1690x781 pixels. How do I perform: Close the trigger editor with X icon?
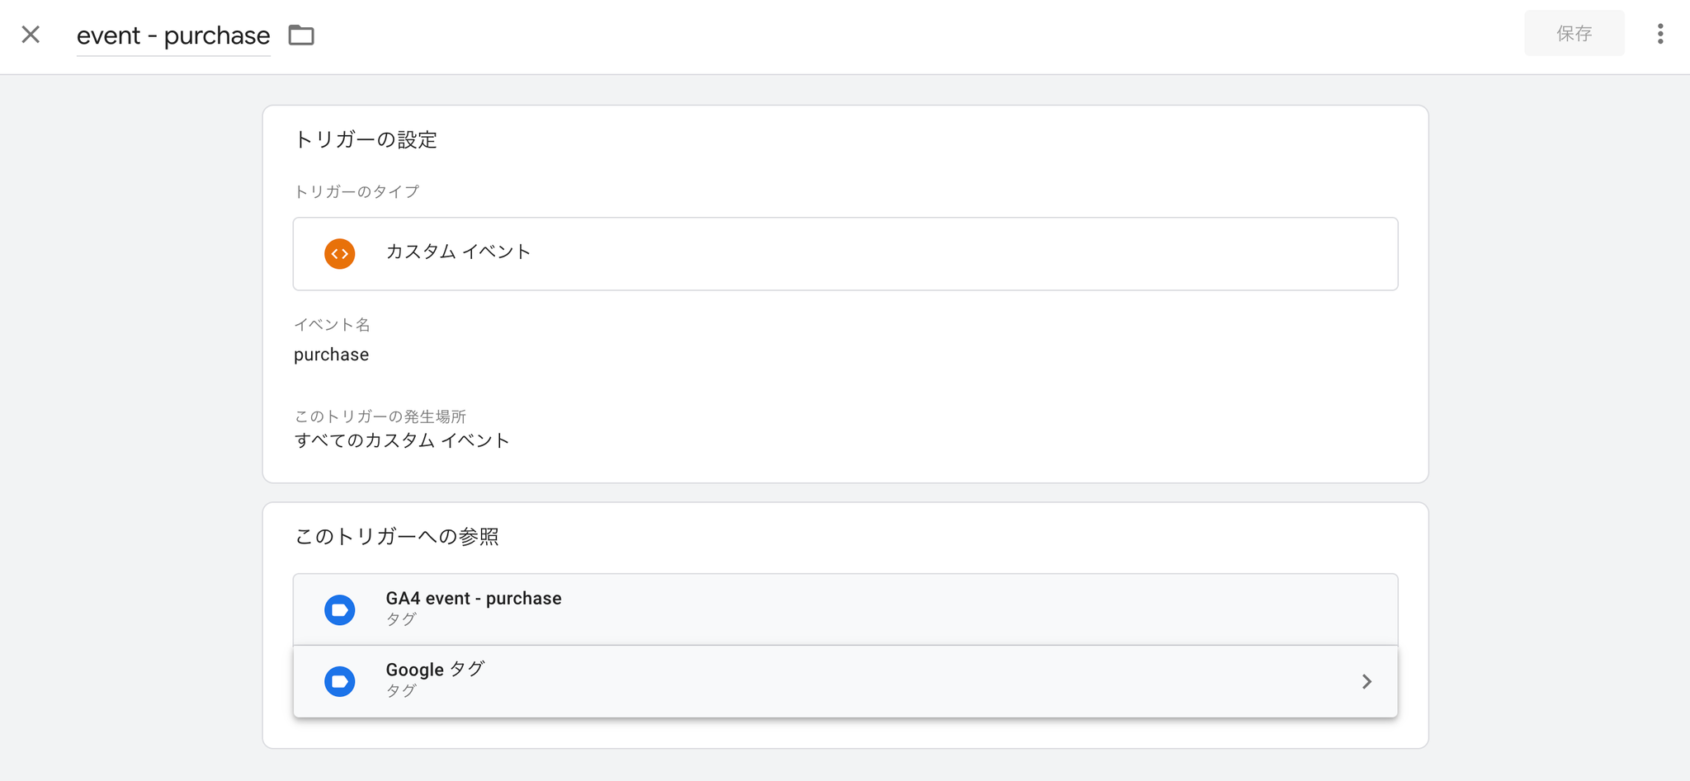pos(31,35)
